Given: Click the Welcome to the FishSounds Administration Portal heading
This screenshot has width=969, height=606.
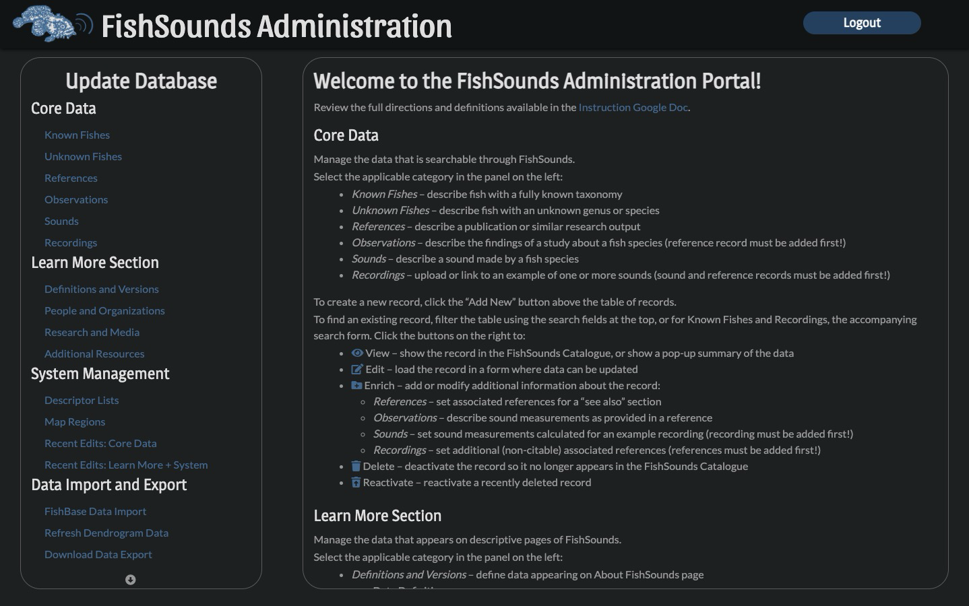Looking at the screenshot, I should click(537, 81).
